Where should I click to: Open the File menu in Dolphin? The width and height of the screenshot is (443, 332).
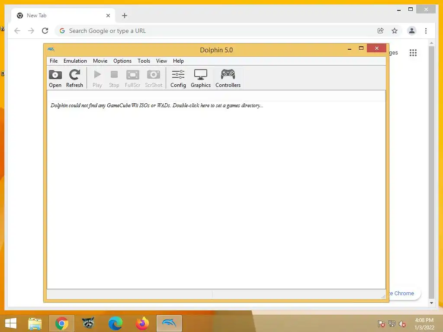53,61
